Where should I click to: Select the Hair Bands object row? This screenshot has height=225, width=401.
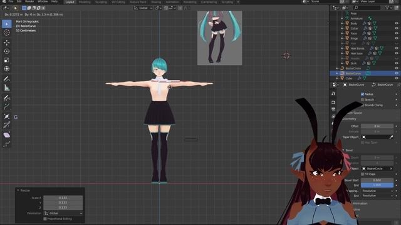point(365,48)
